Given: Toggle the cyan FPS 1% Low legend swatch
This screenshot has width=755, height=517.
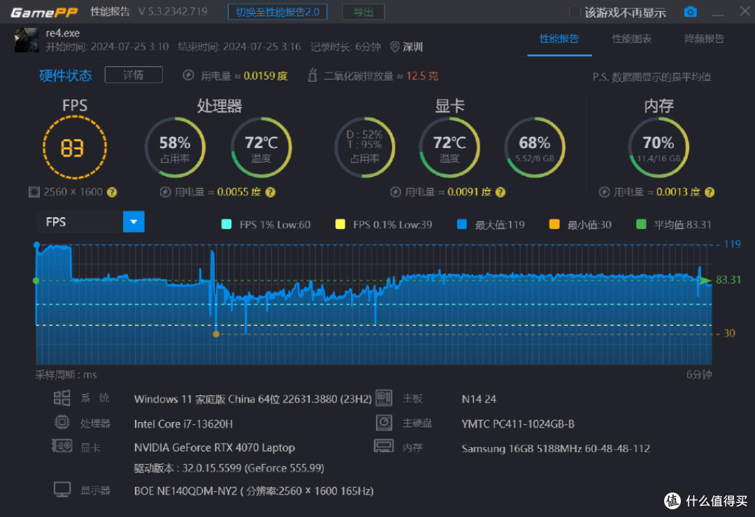Looking at the screenshot, I should (226, 224).
